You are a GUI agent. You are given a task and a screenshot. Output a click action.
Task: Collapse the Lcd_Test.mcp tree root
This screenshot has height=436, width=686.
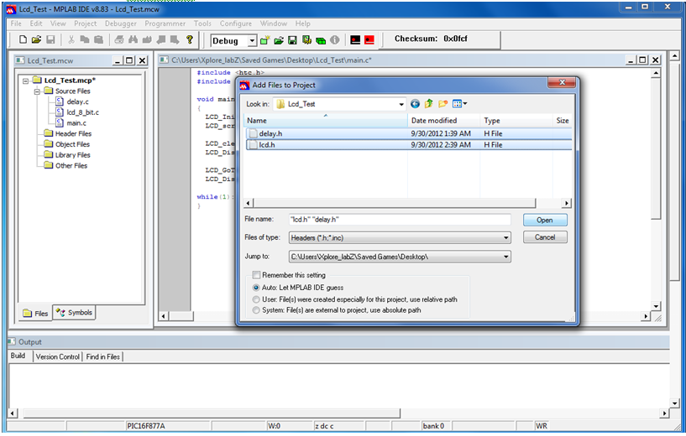pyautogui.click(x=26, y=80)
